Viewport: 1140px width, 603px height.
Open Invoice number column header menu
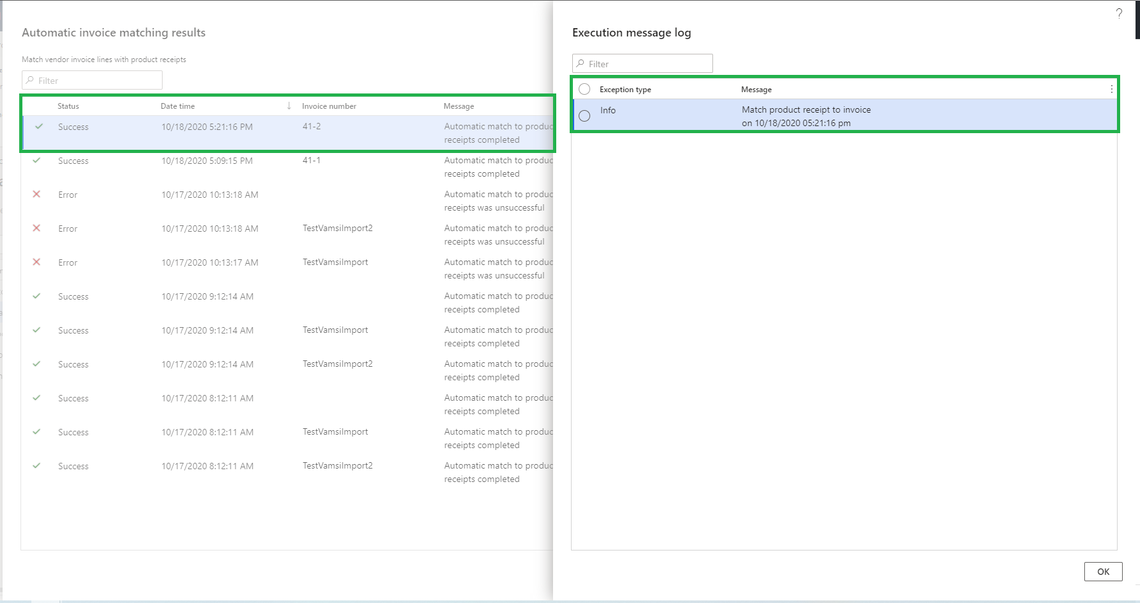[x=329, y=106]
